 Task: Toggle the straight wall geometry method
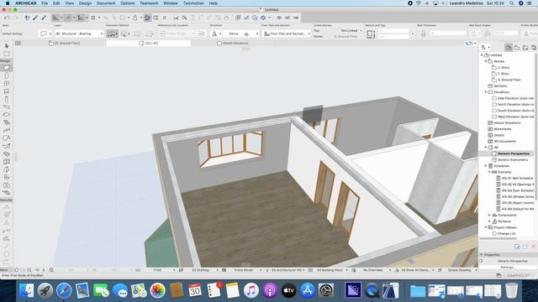[112, 34]
